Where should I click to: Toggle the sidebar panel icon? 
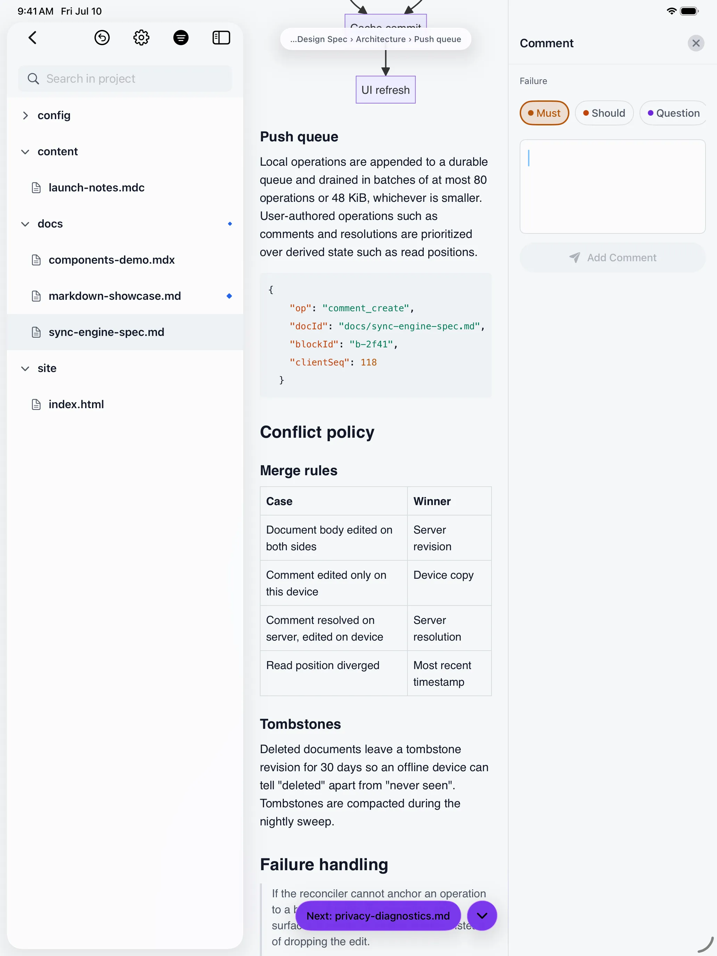221,38
